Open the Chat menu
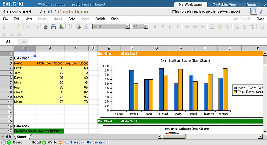267x145 pixels. pyautogui.click(x=115, y=19)
